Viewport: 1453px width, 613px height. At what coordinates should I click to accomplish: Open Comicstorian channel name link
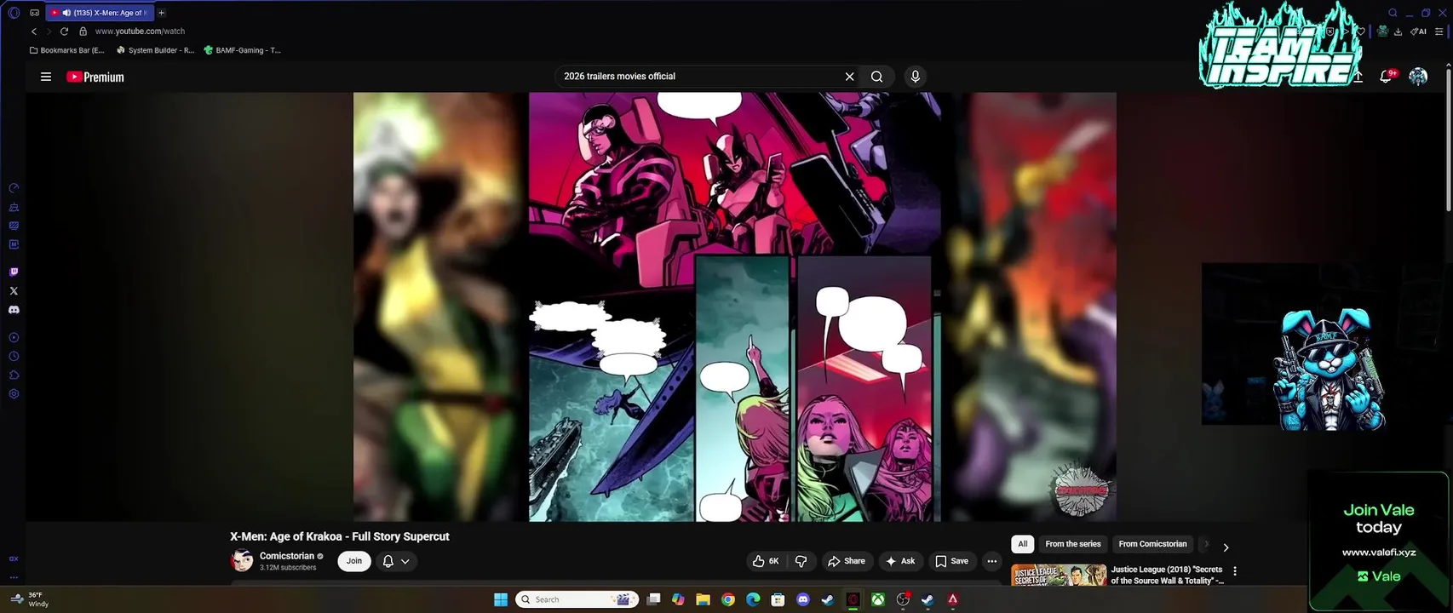(x=287, y=556)
